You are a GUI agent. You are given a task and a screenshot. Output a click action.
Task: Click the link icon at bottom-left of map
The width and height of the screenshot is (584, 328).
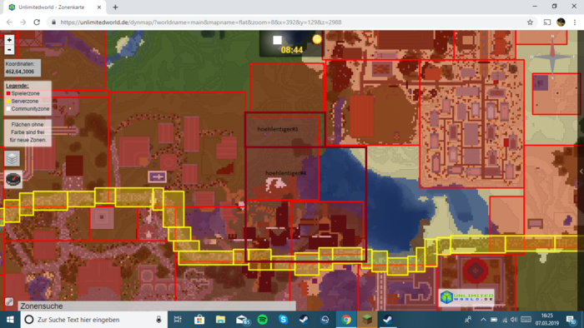[9, 301]
